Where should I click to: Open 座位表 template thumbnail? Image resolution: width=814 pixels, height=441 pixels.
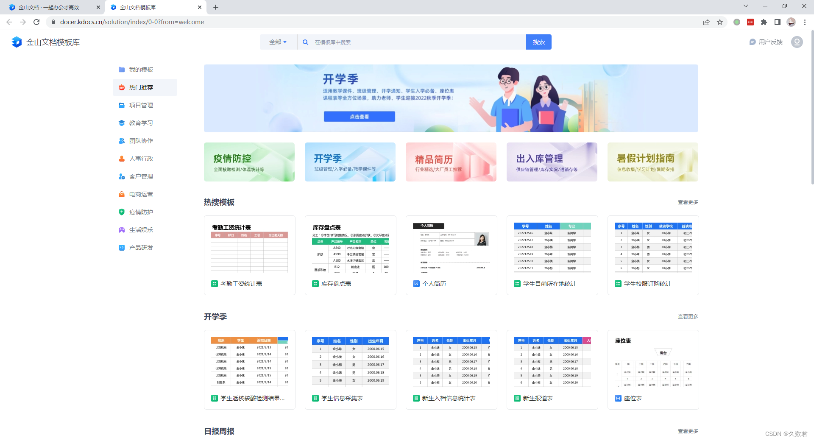tap(653, 361)
